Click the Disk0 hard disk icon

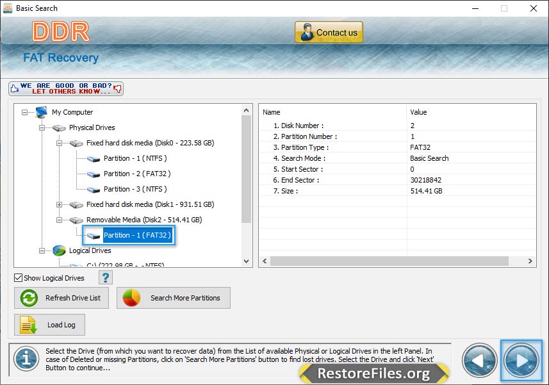76,143
